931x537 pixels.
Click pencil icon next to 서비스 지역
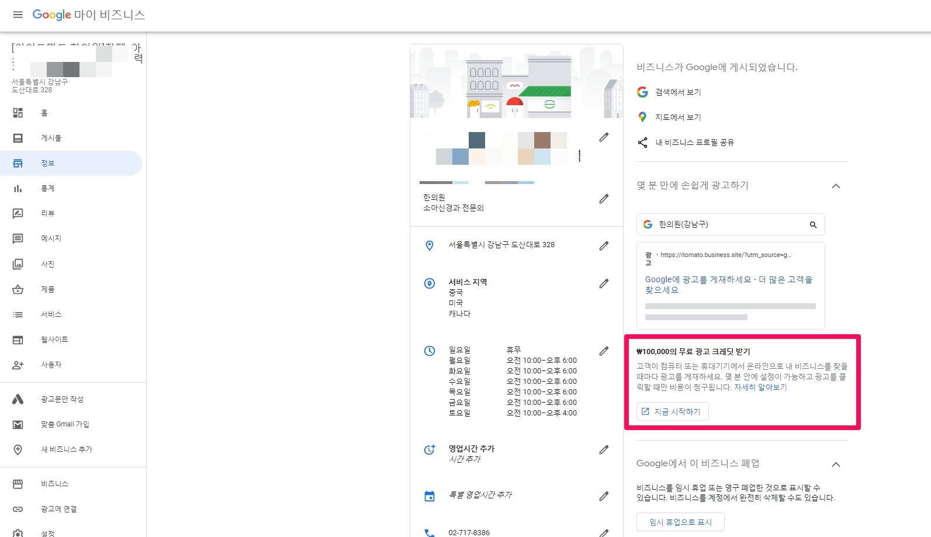(x=604, y=283)
